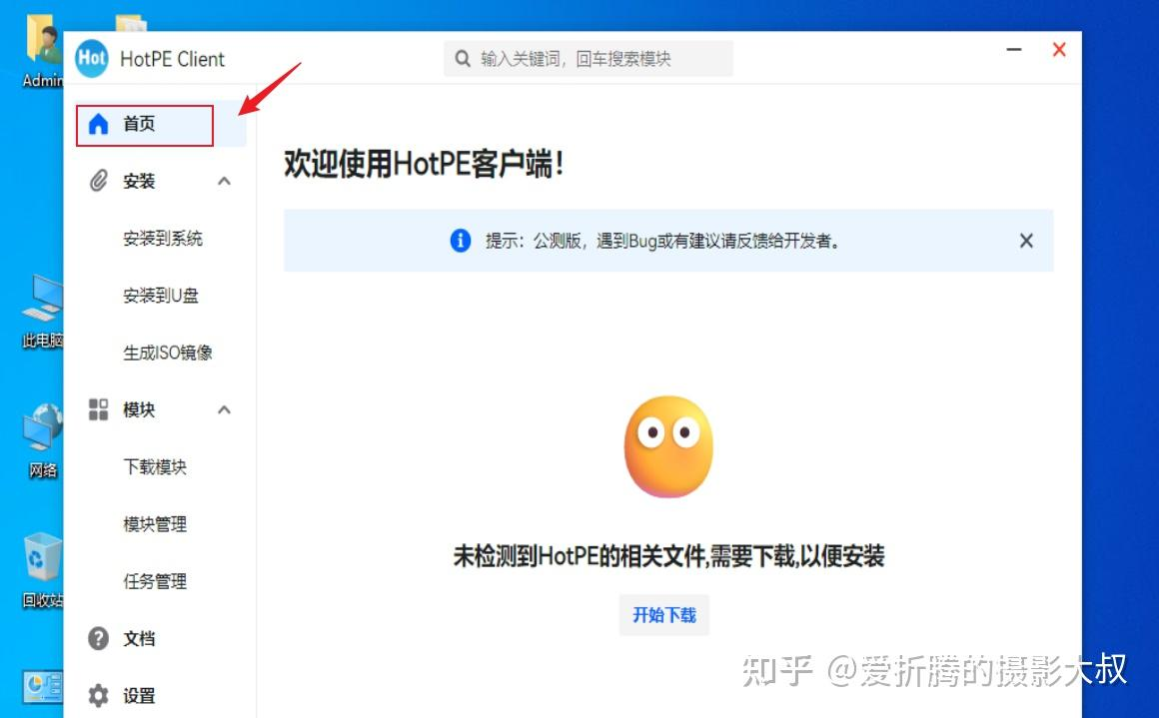This screenshot has width=1159, height=718.
Task: Click the question mark icon beside 文档
Action: pos(98,638)
